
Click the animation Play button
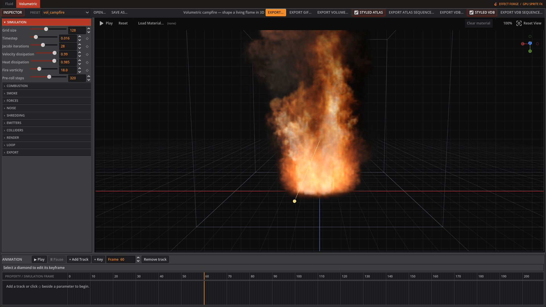[39, 260]
